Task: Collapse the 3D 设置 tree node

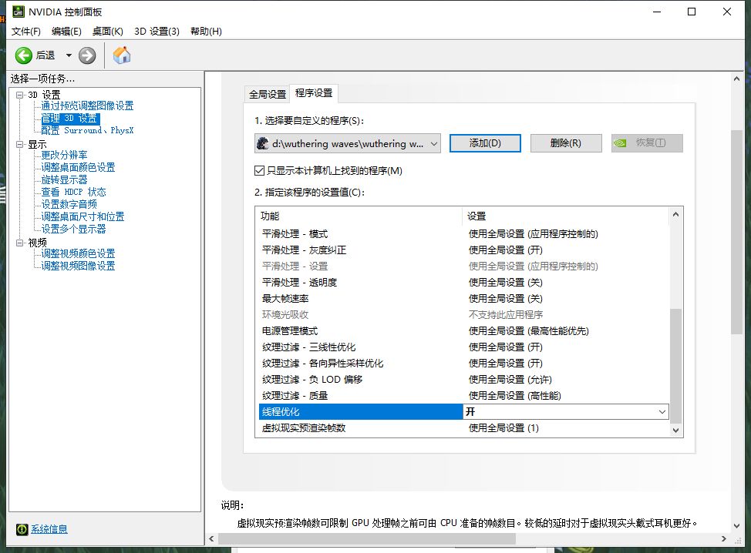Action: point(19,95)
